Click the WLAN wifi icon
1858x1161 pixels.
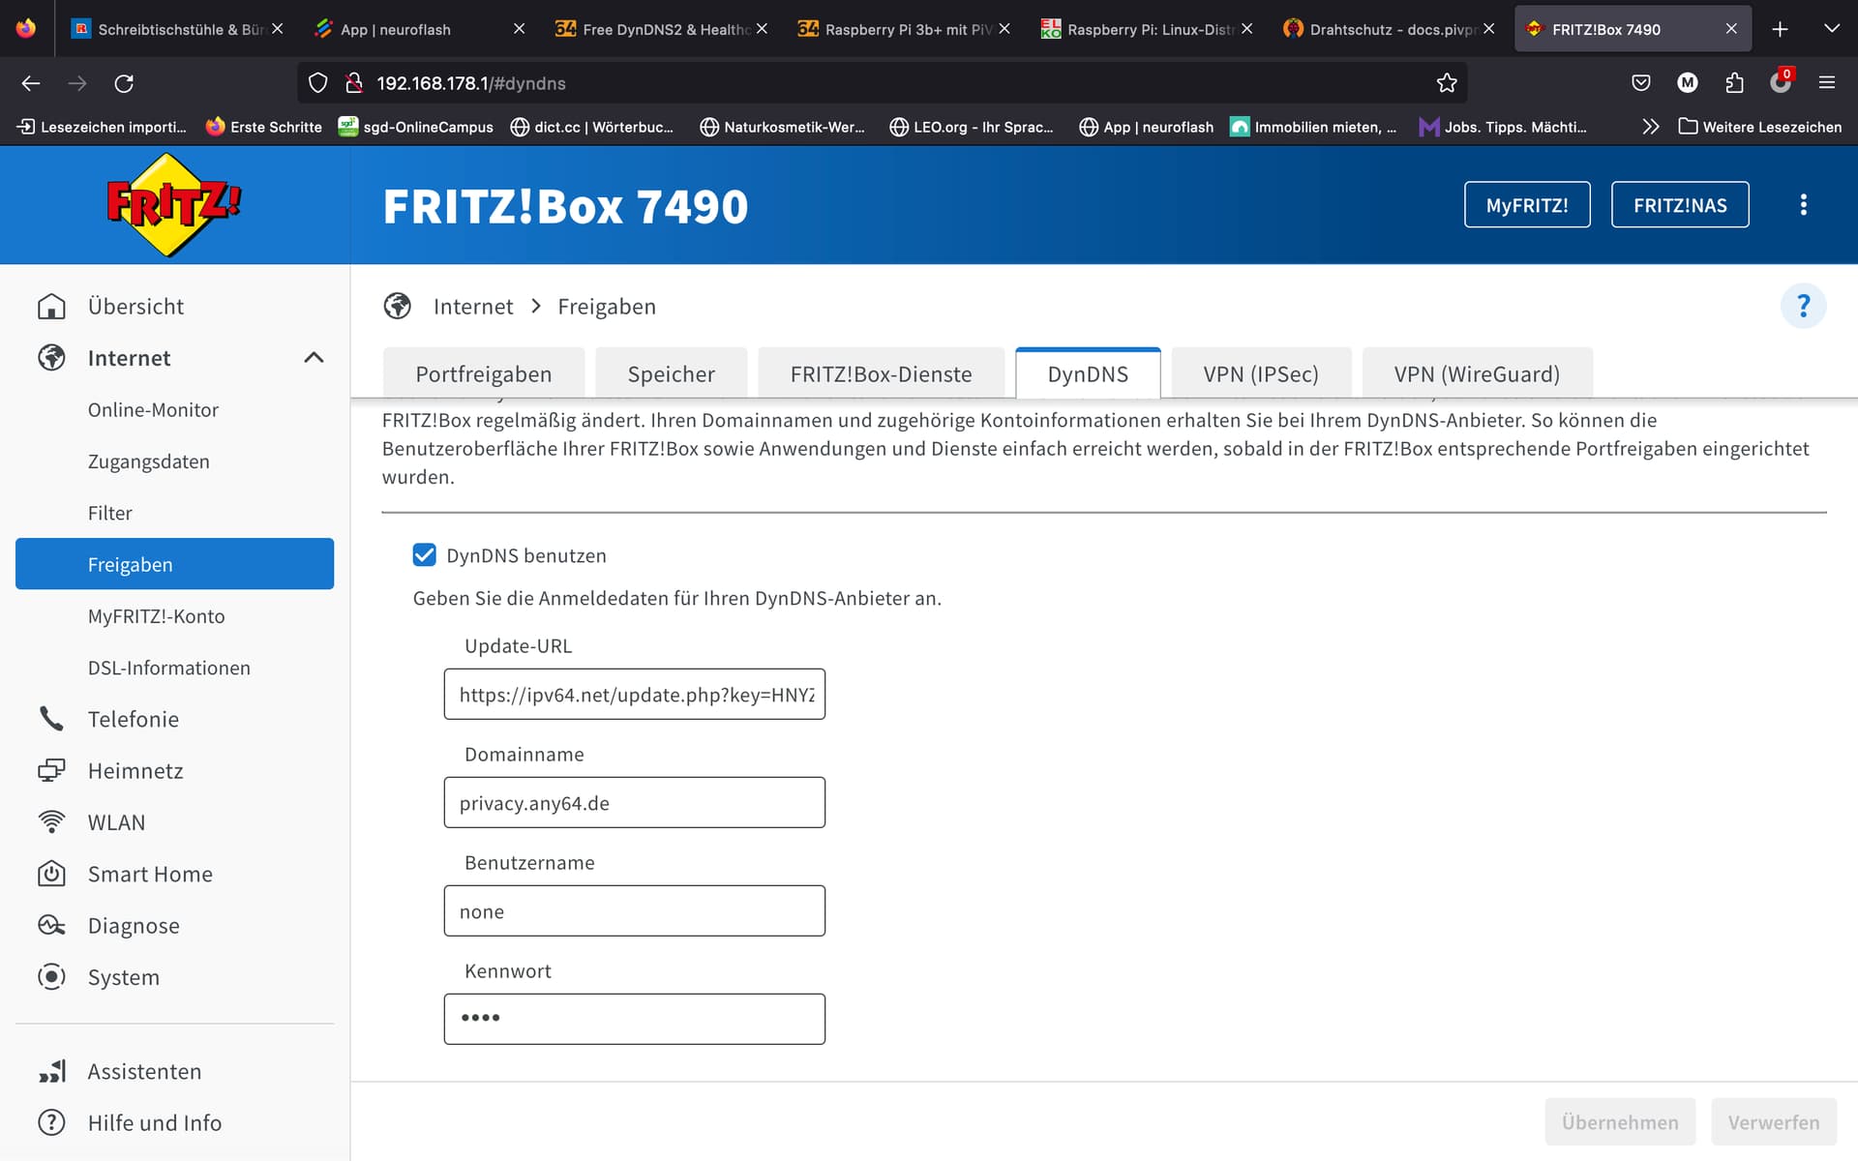point(51,821)
